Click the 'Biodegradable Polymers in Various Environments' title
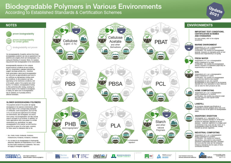This screenshot has width=231, height=163. (83, 6)
